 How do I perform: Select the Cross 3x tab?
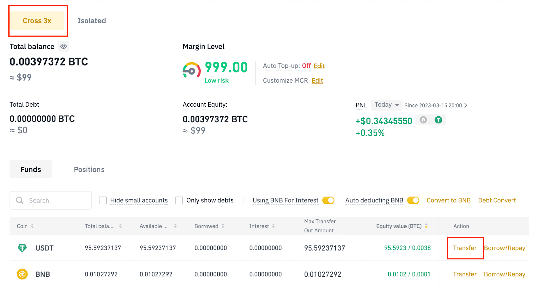point(37,21)
